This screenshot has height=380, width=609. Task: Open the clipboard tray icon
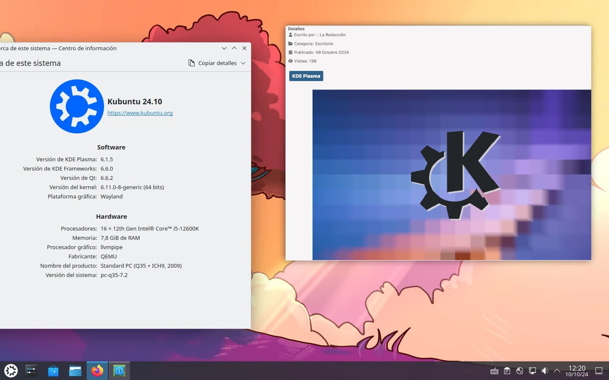coord(507,371)
